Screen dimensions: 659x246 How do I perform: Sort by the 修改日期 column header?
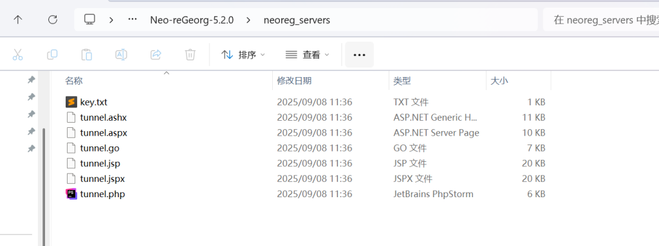(x=294, y=80)
